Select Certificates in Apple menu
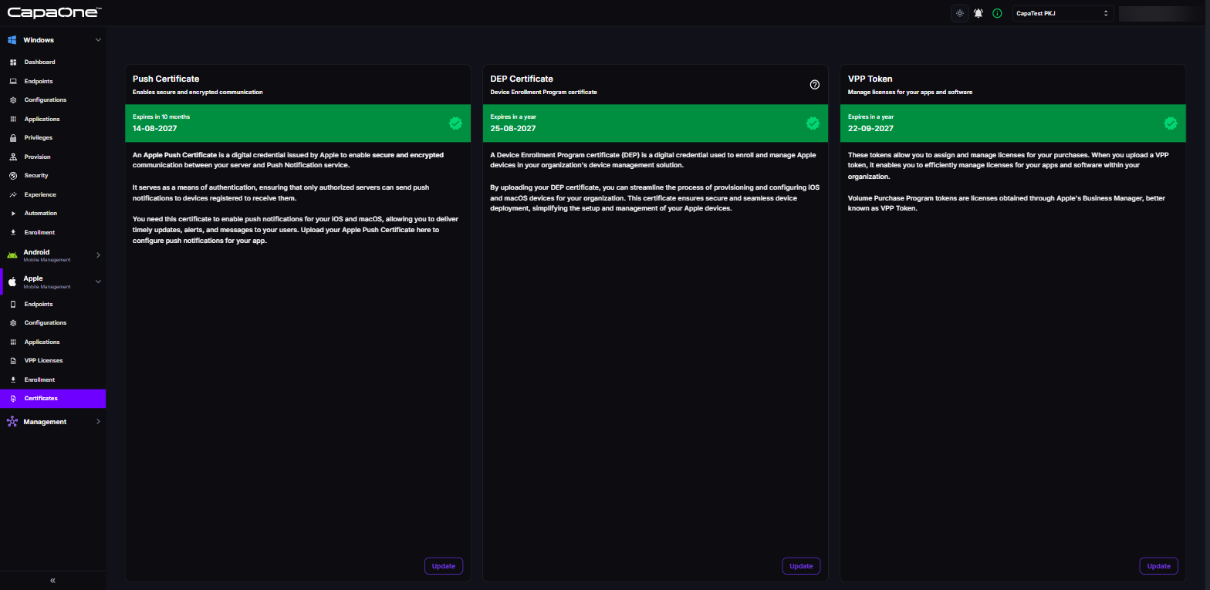The width and height of the screenshot is (1210, 590). tap(53, 398)
